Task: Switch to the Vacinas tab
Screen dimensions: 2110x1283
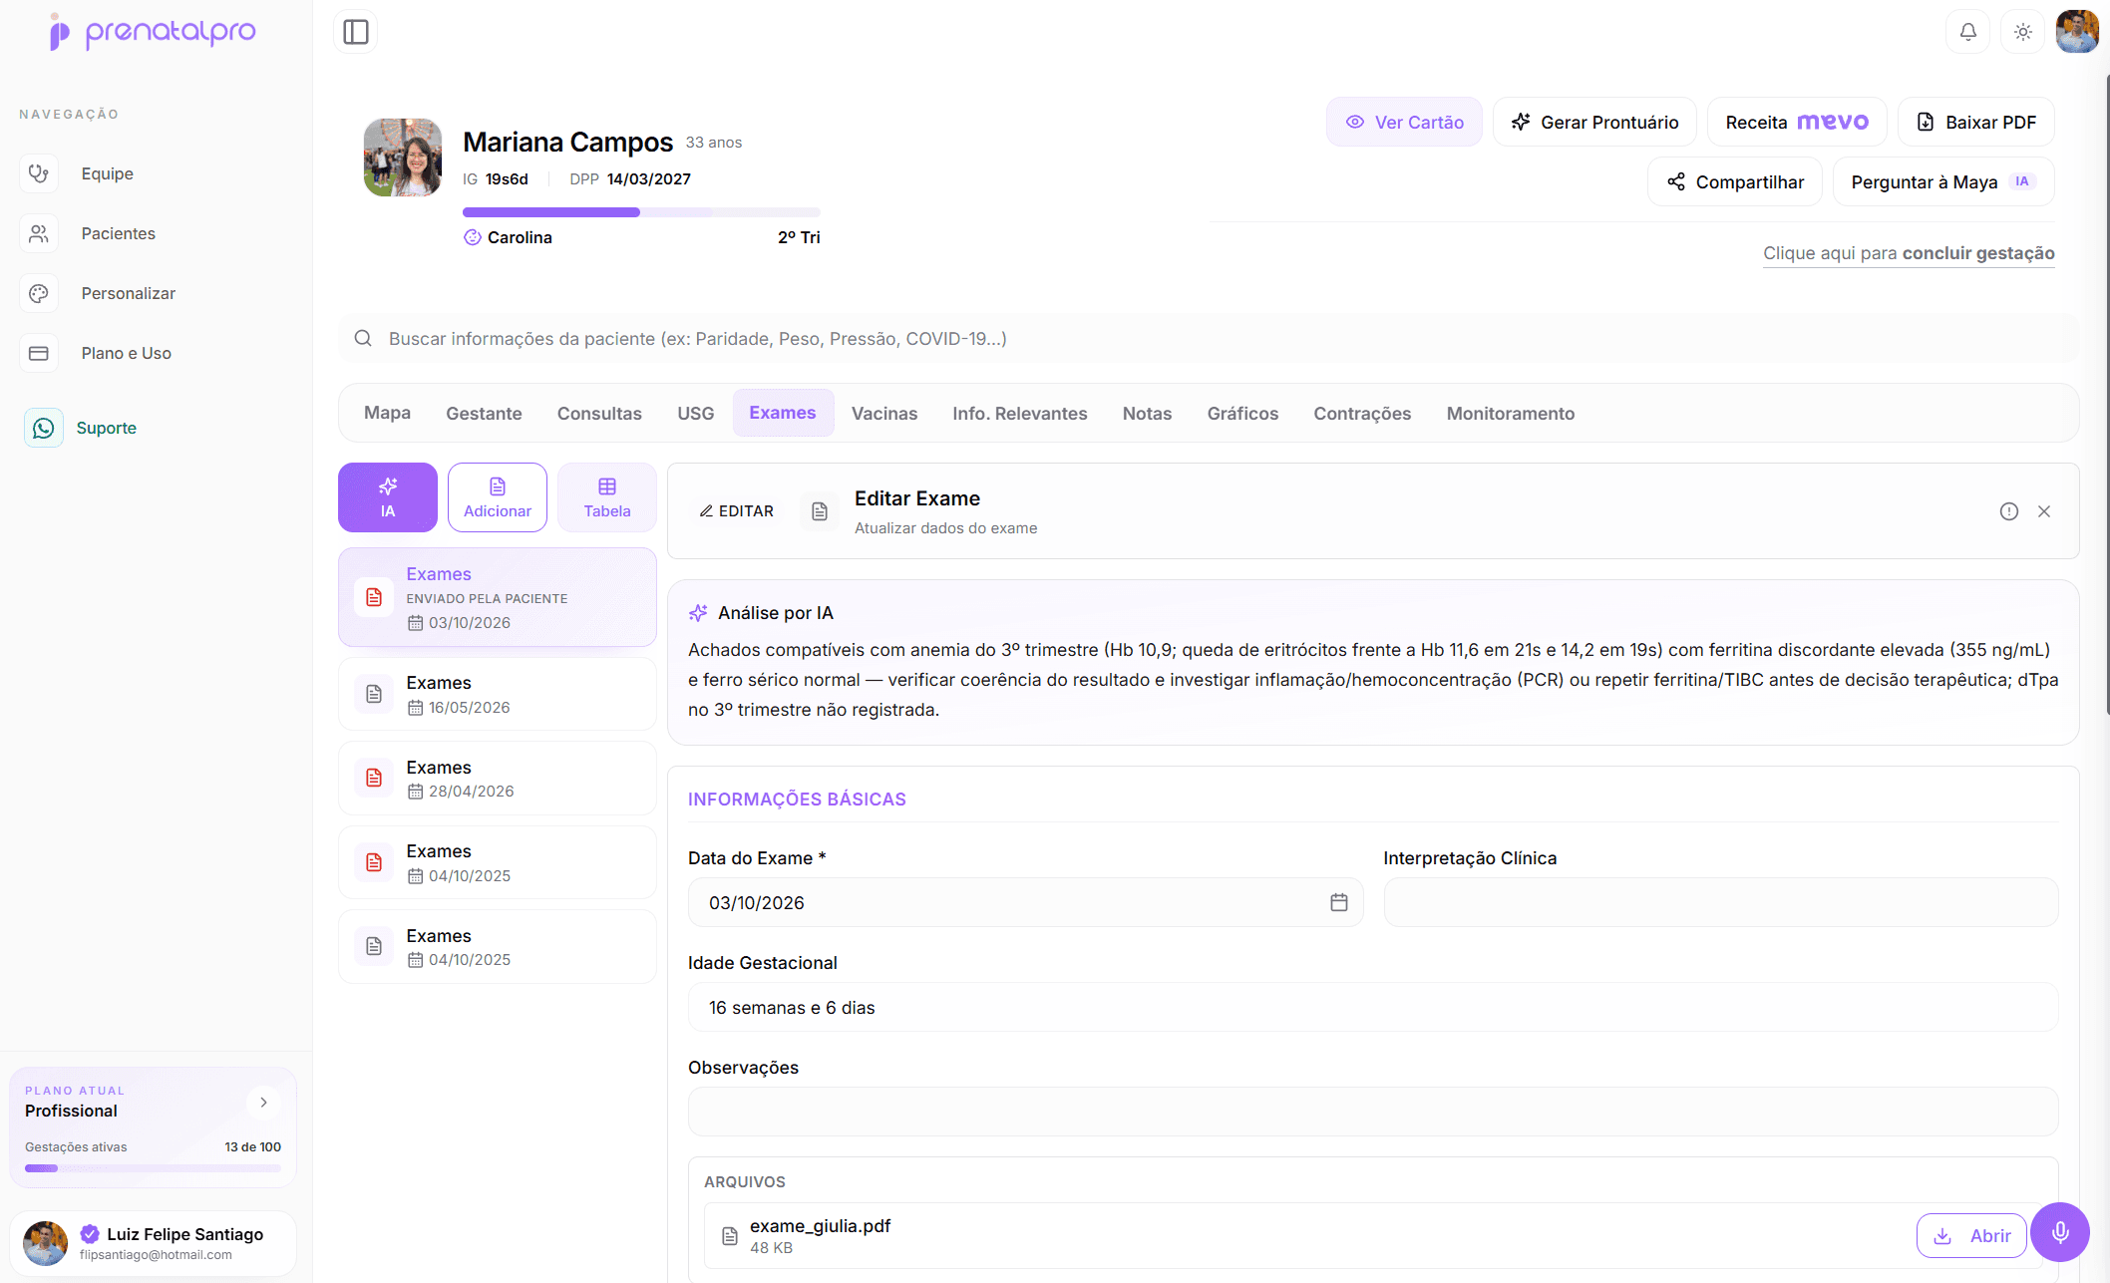Action: coord(883,413)
